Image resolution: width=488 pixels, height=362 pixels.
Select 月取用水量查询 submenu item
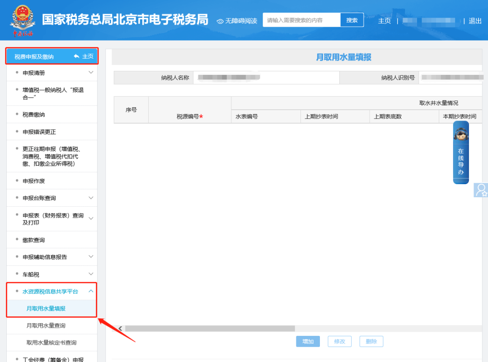52,325
